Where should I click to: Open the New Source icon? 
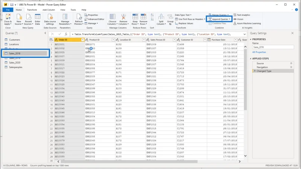19,17
